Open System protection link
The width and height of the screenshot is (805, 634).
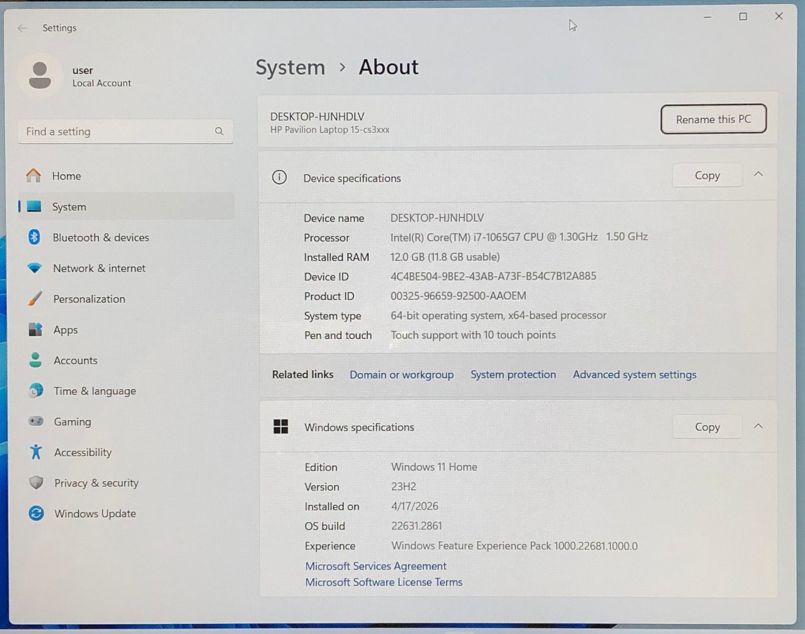(513, 374)
